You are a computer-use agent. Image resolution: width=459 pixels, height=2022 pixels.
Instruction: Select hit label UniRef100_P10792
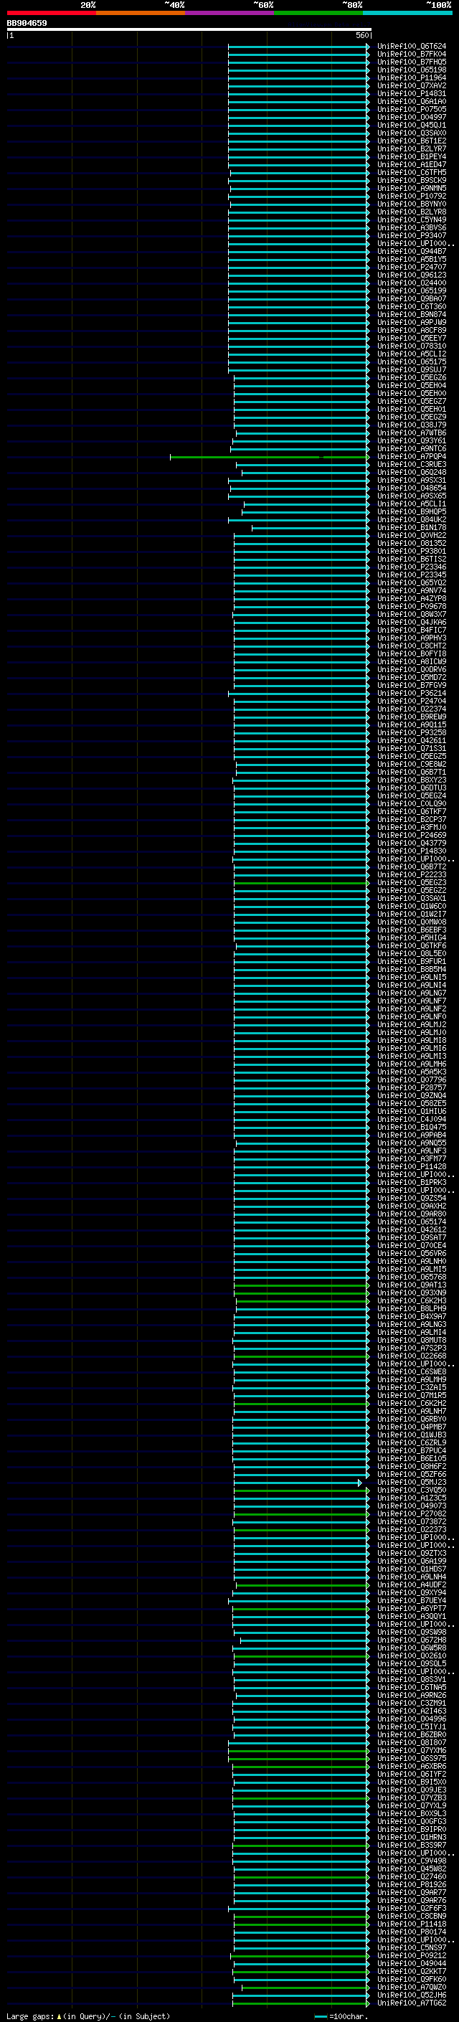click(412, 195)
